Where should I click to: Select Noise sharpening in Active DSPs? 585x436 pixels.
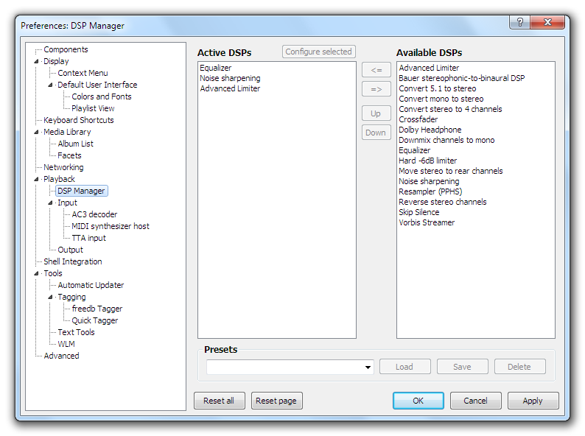click(x=230, y=78)
